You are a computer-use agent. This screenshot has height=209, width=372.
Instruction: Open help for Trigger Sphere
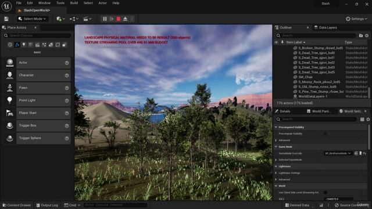[67, 138]
